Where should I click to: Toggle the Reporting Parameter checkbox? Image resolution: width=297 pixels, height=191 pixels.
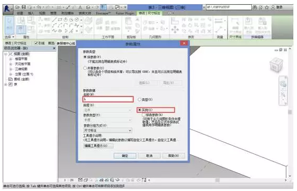pos(144,114)
